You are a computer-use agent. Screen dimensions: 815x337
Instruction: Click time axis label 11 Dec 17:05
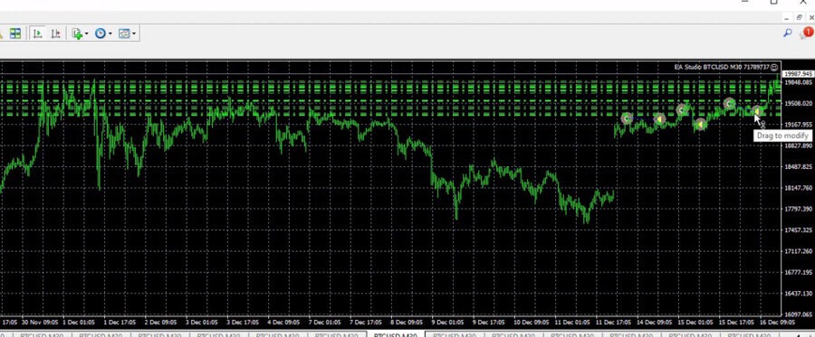pyautogui.click(x=613, y=322)
